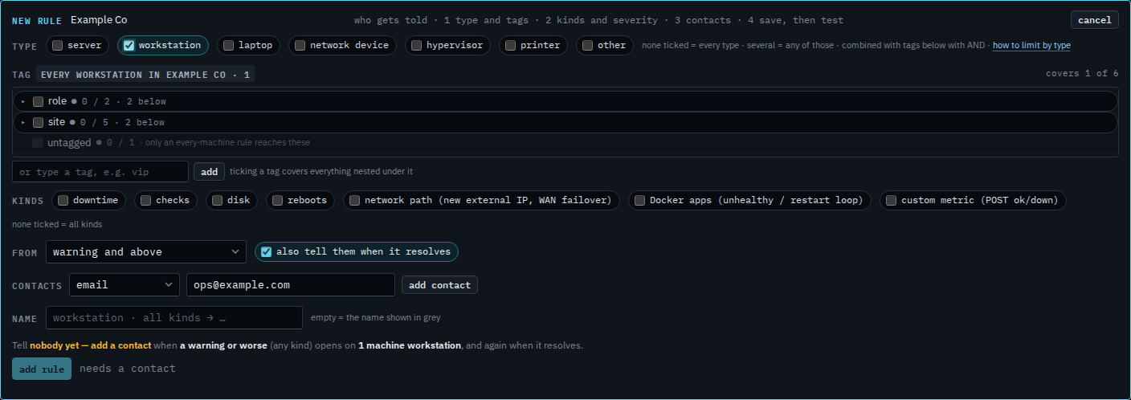Click 'ticking a tag covers everything nested under it'
Viewport: 1131px width, 400px height.
click(321, 172)
